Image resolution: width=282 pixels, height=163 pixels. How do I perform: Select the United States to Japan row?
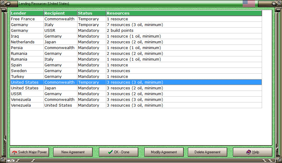pos(136,88)
